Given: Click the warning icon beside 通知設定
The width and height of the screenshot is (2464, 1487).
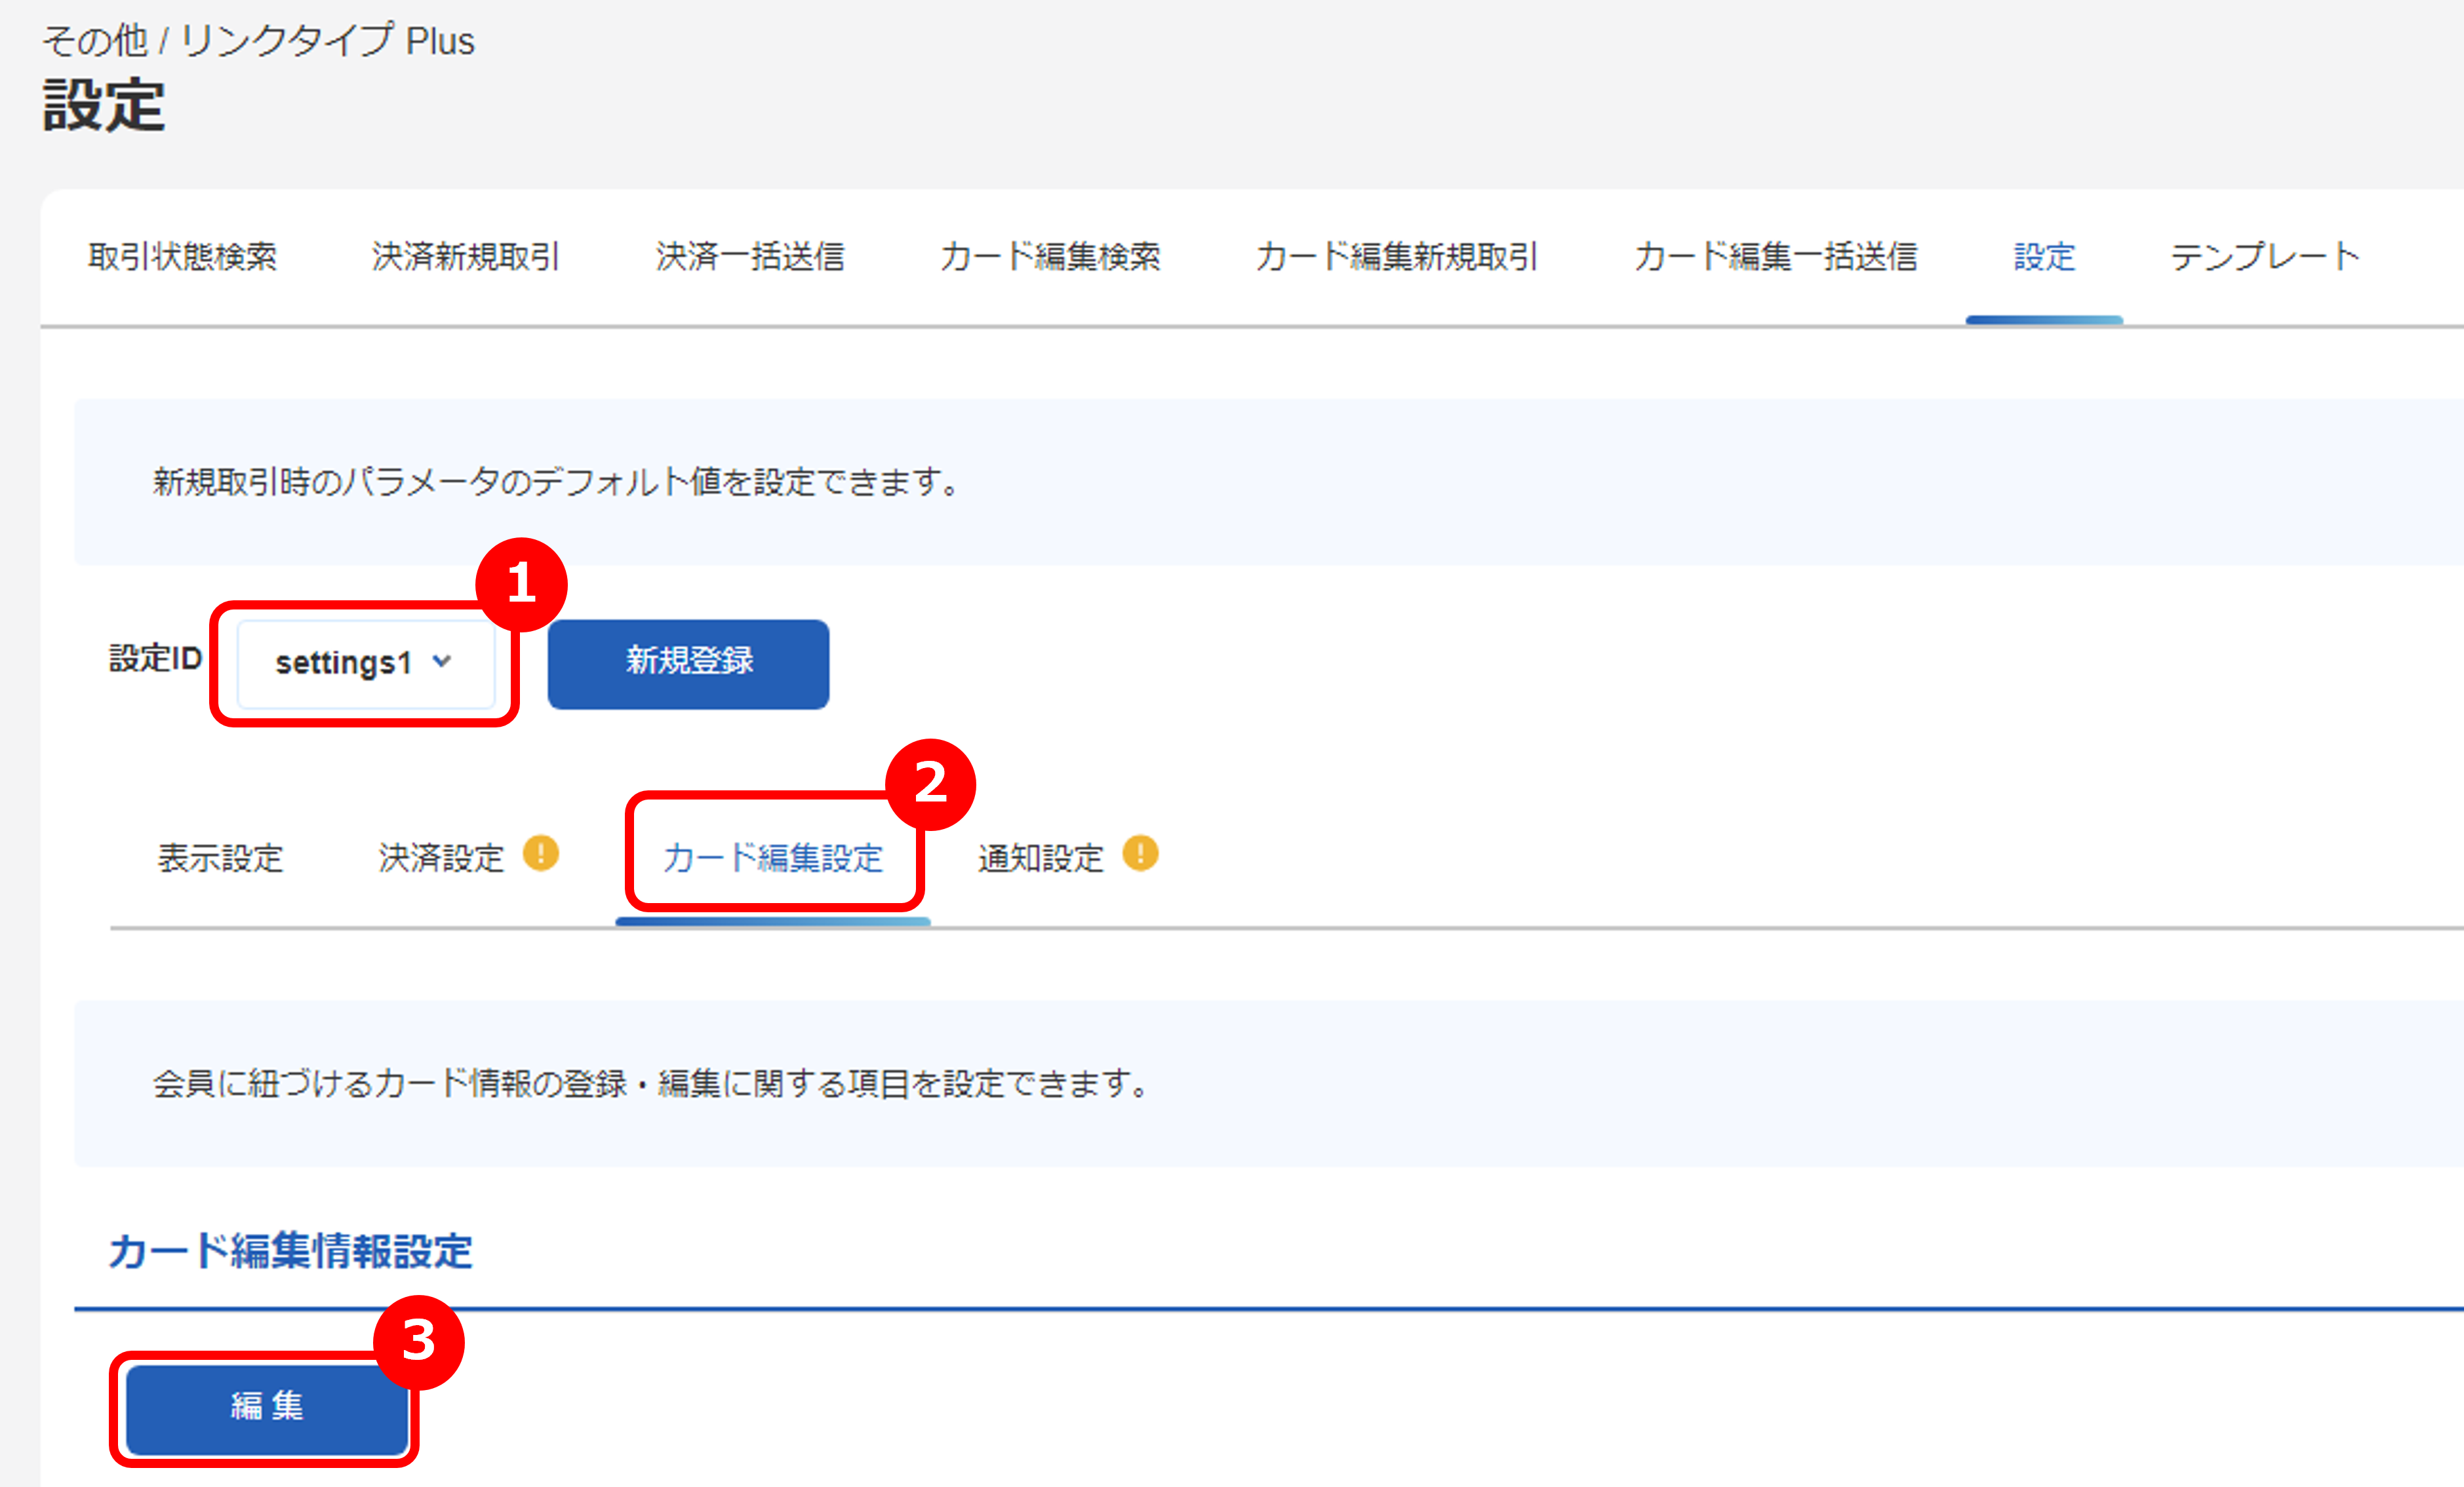Looking at the screenshot, I should tap(1140, 853).
